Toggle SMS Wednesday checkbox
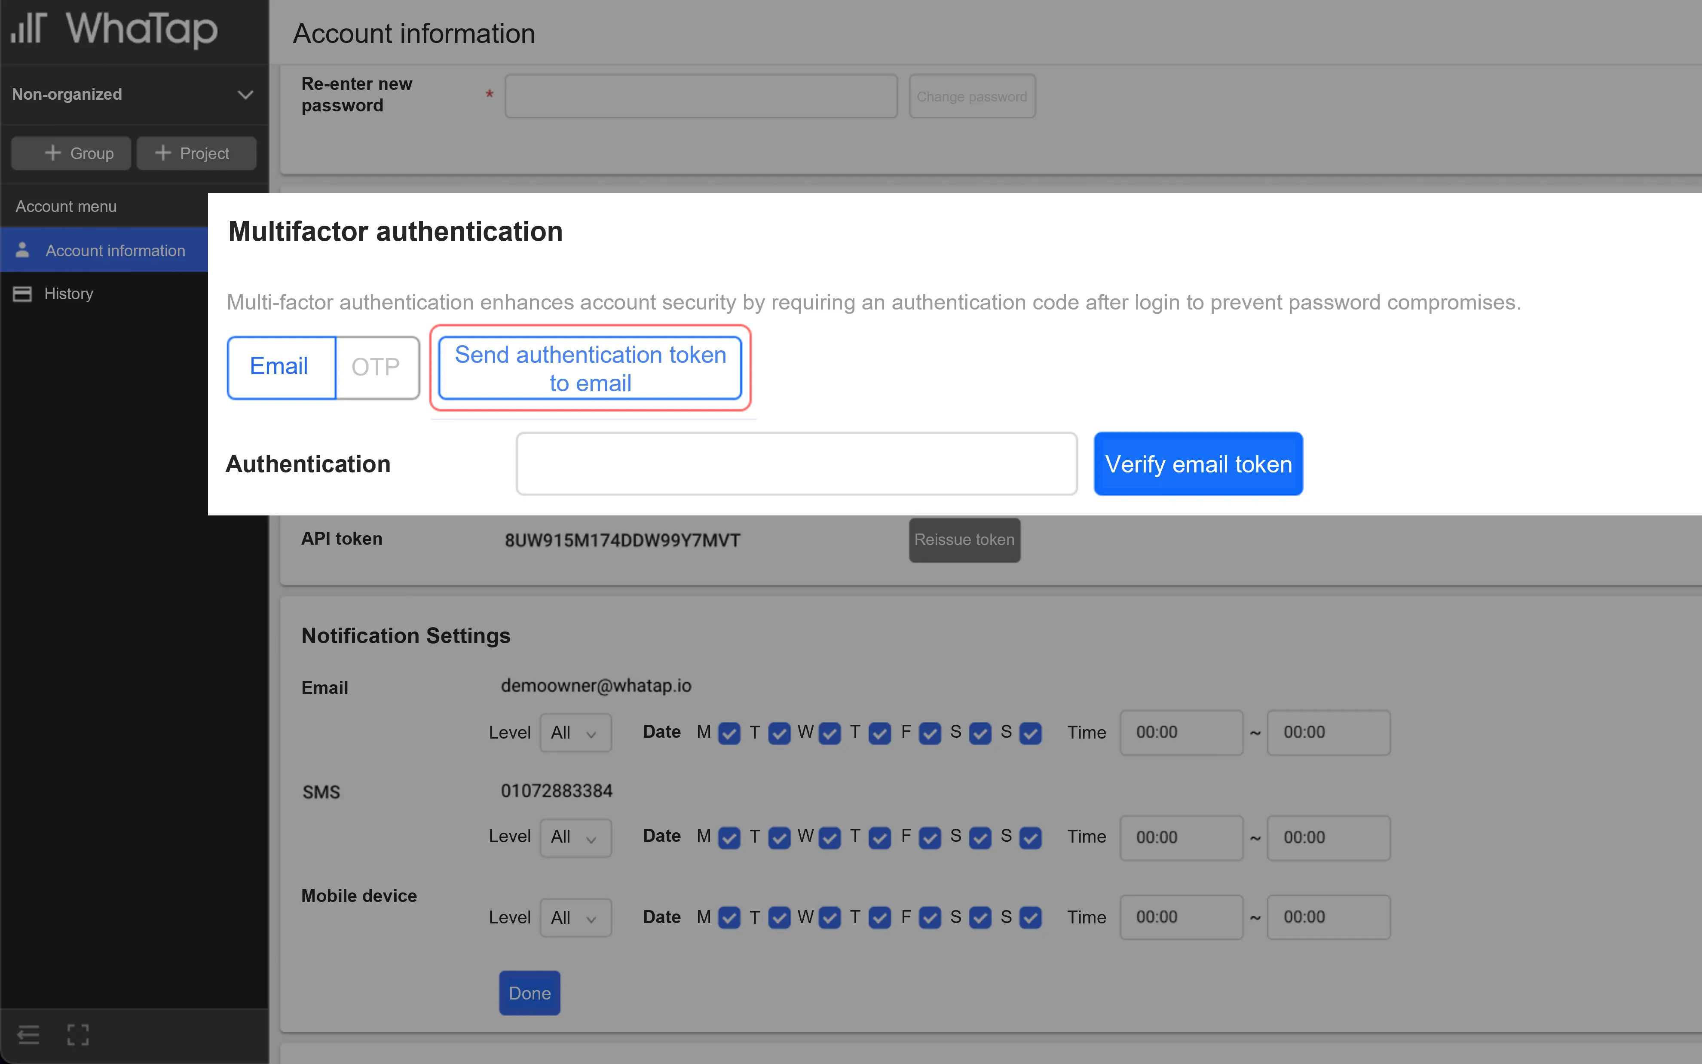1702x1064 pixels. pos(830,837)
